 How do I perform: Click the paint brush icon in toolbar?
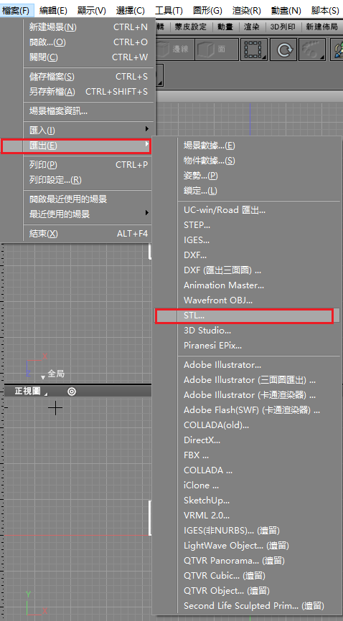coord(337,49)
